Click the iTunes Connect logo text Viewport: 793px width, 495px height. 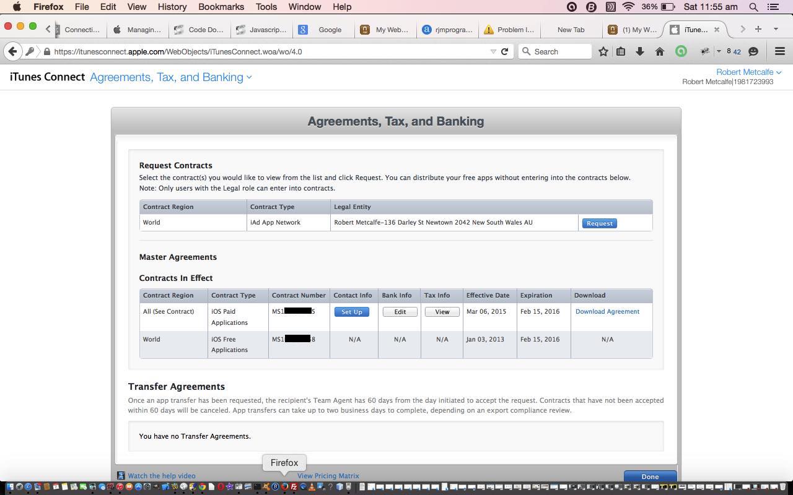47,77
